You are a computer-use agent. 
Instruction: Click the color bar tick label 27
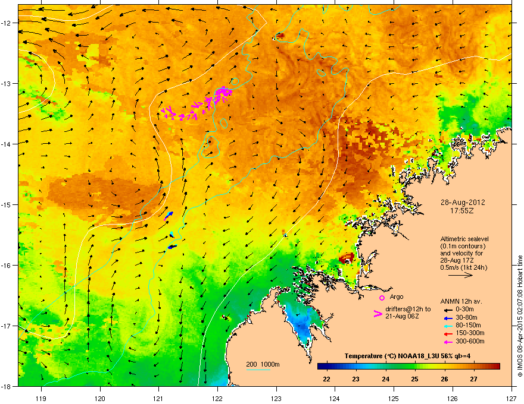473,379
